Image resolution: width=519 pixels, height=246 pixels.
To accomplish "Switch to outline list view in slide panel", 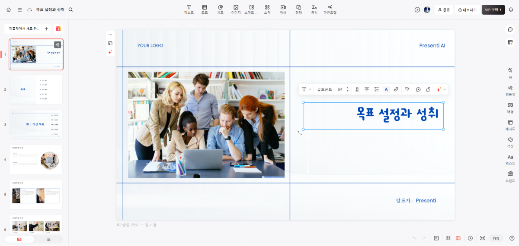I will pos(48,239).
